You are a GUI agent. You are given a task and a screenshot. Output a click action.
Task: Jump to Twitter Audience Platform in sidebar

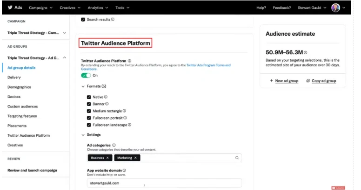28,135
